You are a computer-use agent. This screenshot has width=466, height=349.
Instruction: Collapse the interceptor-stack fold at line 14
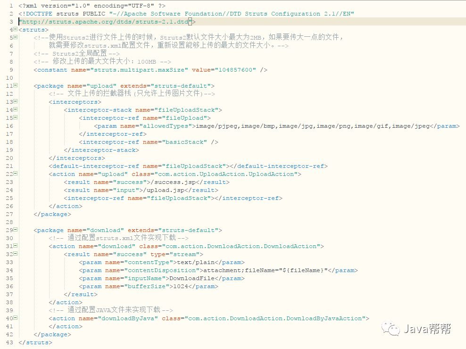click(15, 109)
